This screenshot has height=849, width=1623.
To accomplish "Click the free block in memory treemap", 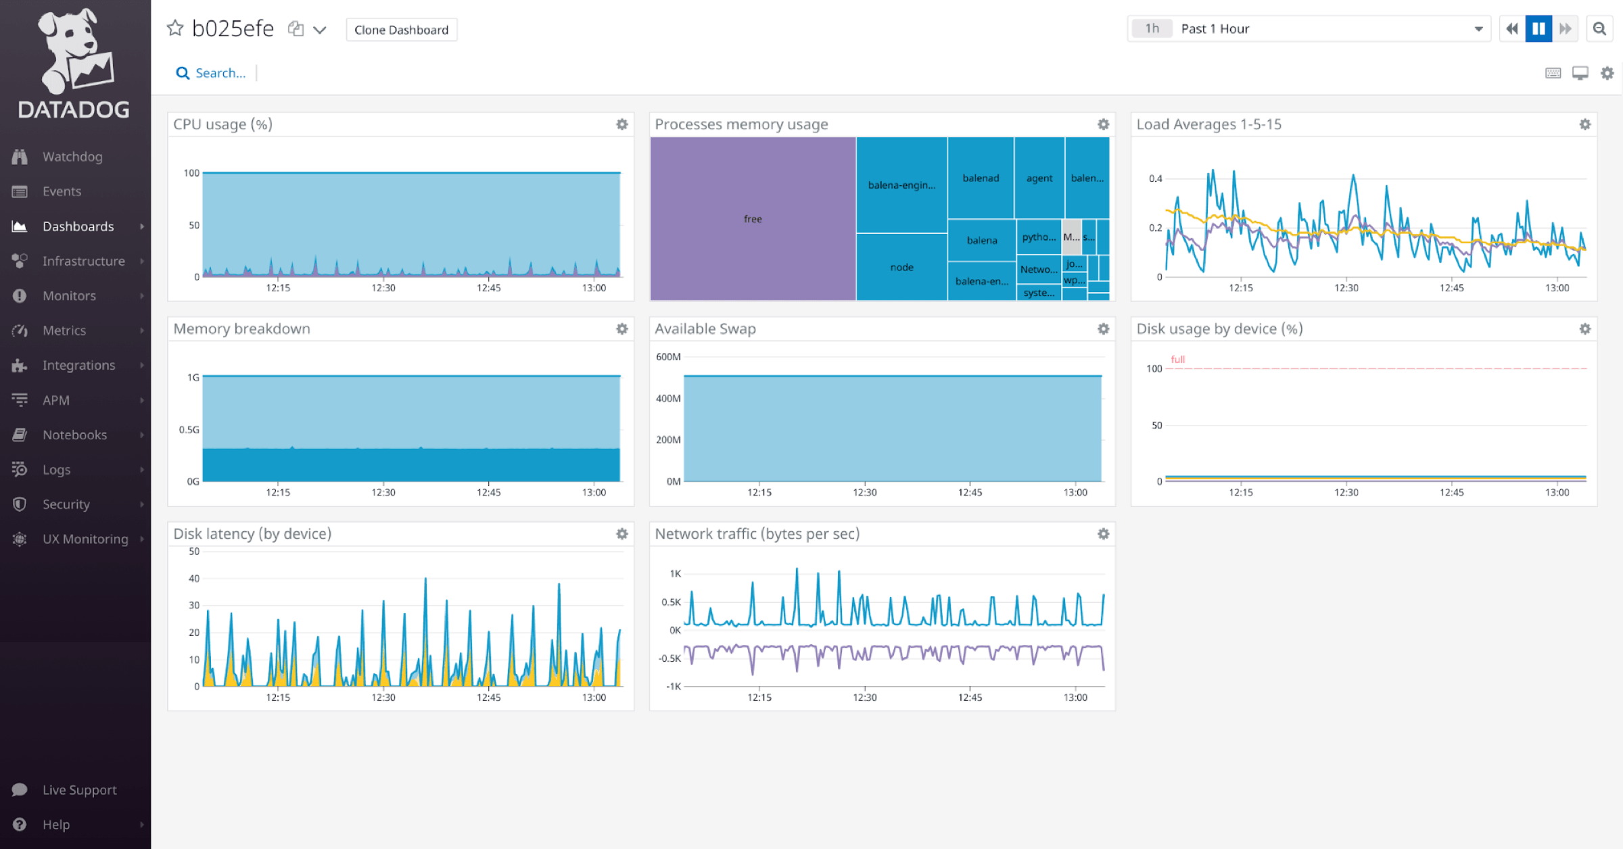I will pyautogui.click(x=753, y=218).
